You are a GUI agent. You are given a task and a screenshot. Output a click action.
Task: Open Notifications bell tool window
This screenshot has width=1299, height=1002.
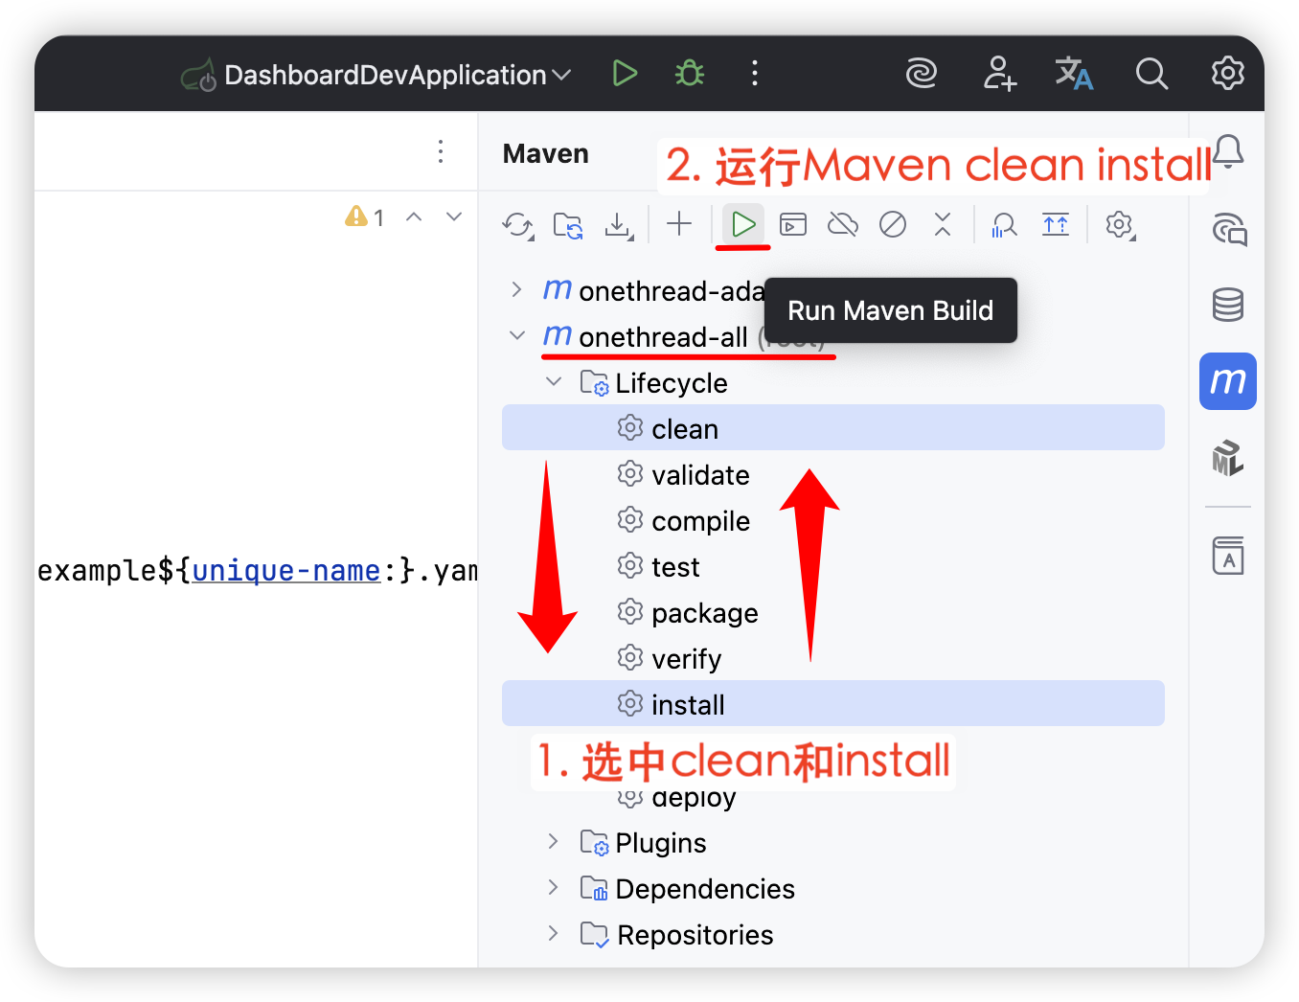[x=1228, y=151]
